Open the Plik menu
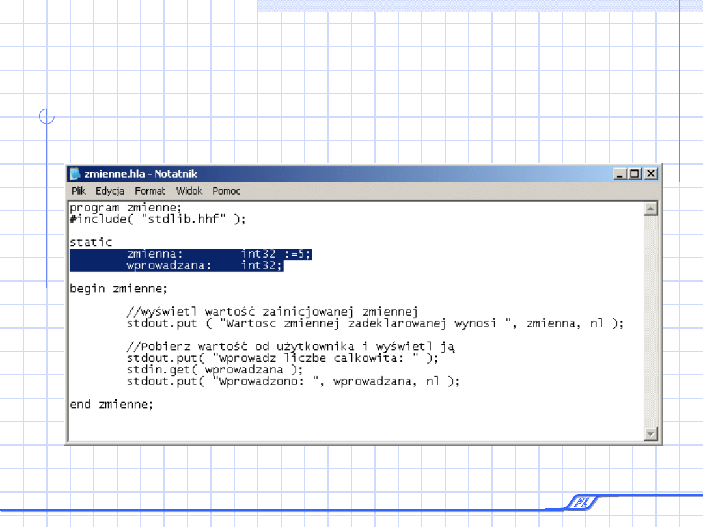The image size is (703, 527). [x=79, y=191]
